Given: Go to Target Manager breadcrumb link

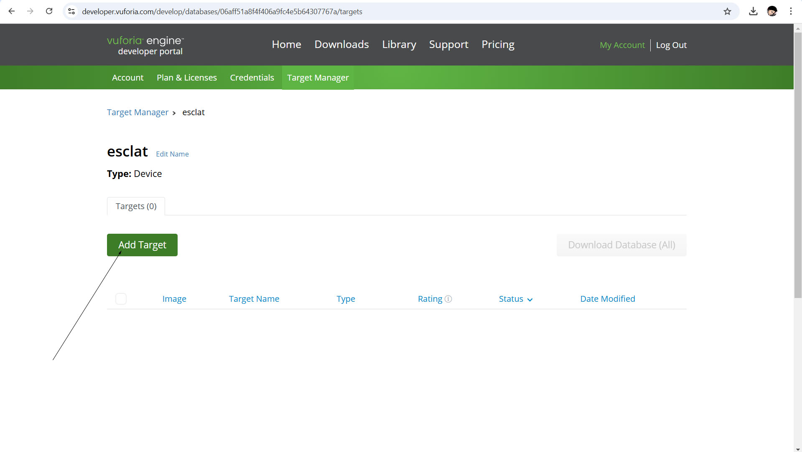Looking at the screenshot, I should click(137, 112).
